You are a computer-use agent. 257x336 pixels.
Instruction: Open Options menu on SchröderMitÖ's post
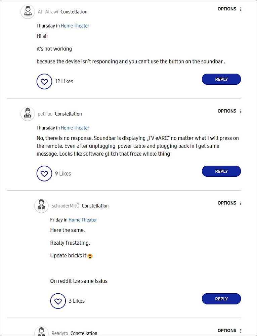tap(230, 203)
